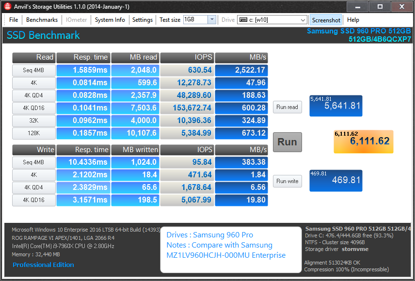Click the Alignment 513024KB OK text
Image resolution: width=415 pixels, height=281 pixels.
tap(332, 263)
